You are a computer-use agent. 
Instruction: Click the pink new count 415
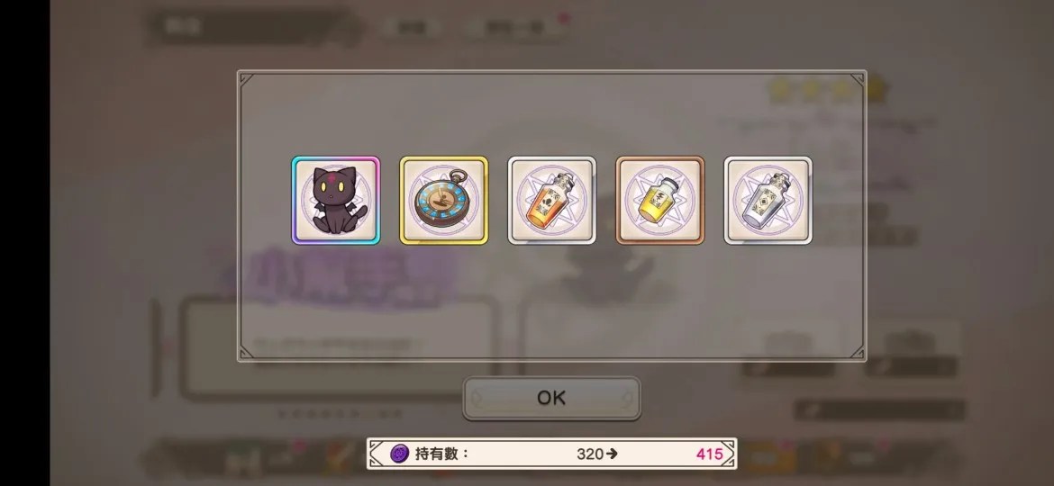pyautogui.click(x=709, y=454)
